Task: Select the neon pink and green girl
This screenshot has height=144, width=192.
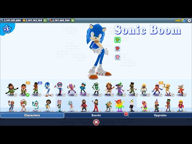Action: point(144,106)
